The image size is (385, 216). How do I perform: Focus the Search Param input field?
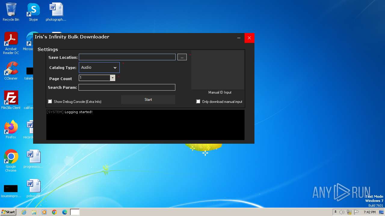[127, 87]
